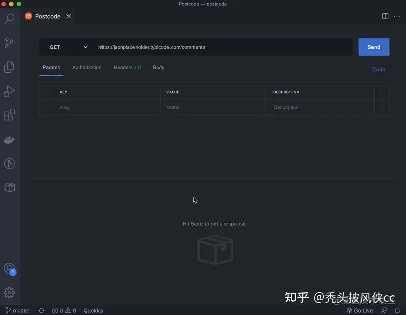Image resolution: width=406 pixels, height=315 pixels.
Task: Click the VALUE column header
Action: point(173,92)
